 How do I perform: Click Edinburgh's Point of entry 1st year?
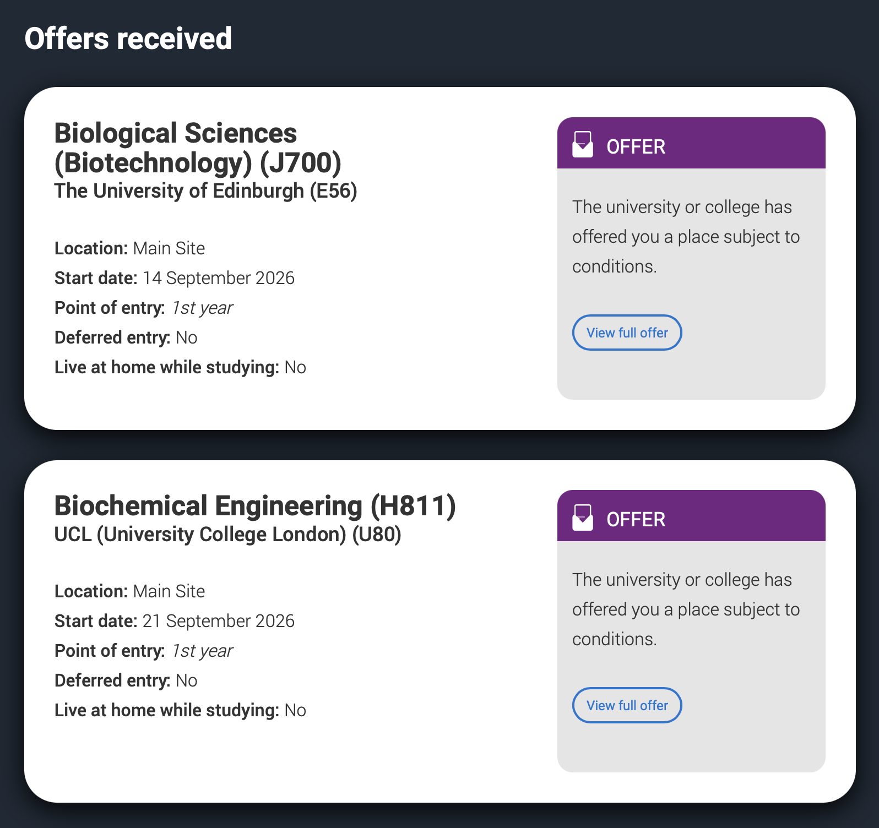(202, 308)
